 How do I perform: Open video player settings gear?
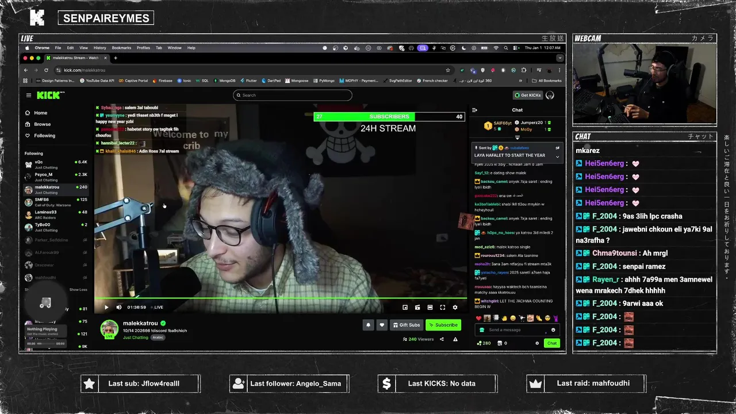(x=455, y=308)
